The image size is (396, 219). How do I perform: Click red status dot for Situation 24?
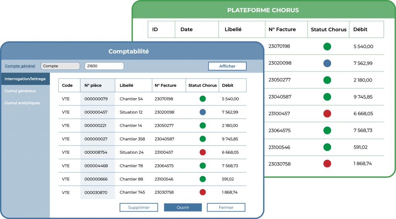click(203, 152)
